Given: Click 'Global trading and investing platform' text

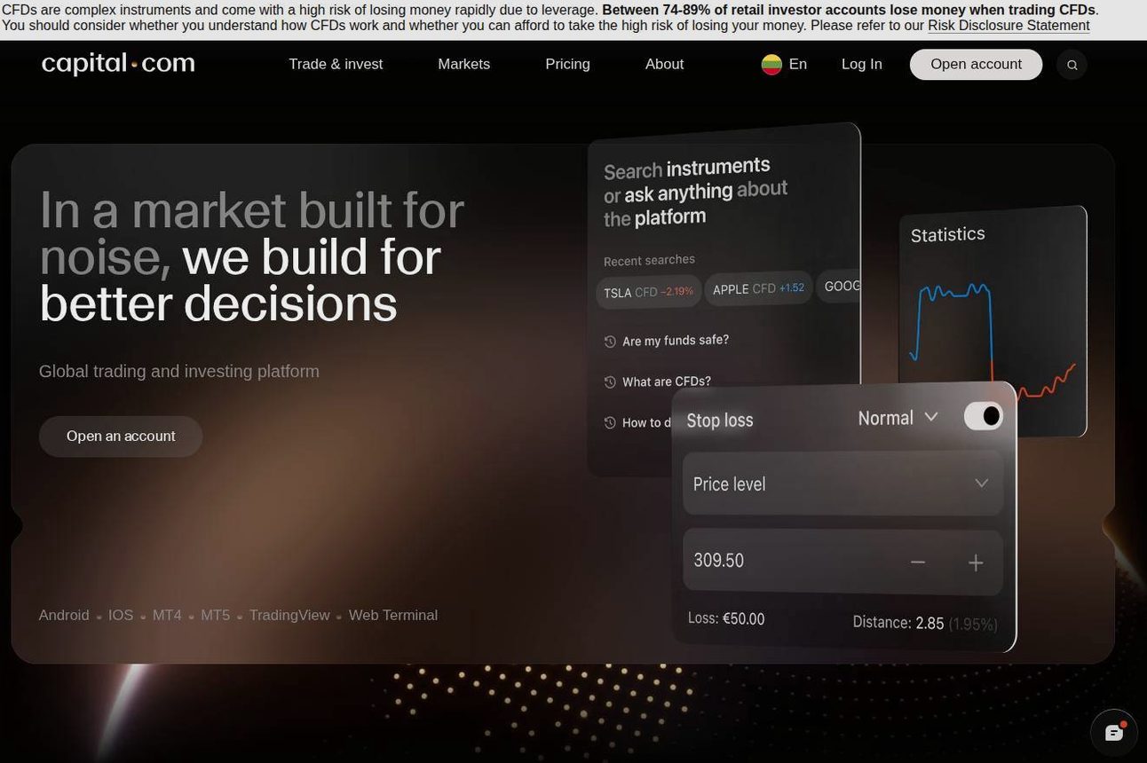Looking at the screenshot, I should (x=179, y=372).
